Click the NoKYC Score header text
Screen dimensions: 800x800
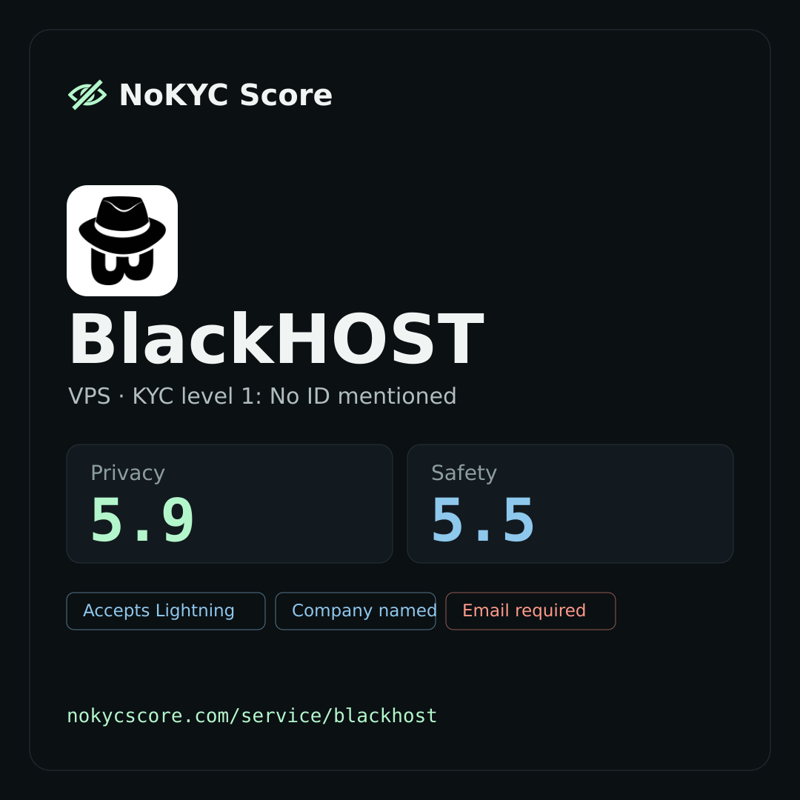coord(225,95)
